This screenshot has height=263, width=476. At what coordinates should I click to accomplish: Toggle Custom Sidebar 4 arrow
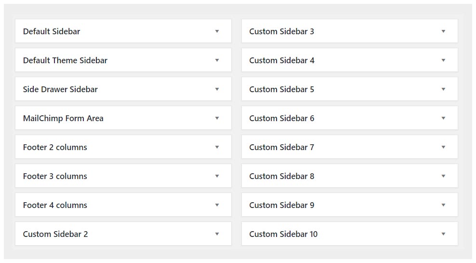coord(443,60)
